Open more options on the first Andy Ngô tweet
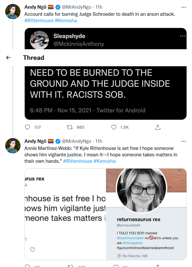This screenshot has width=192, height=267. pos(184,7)
